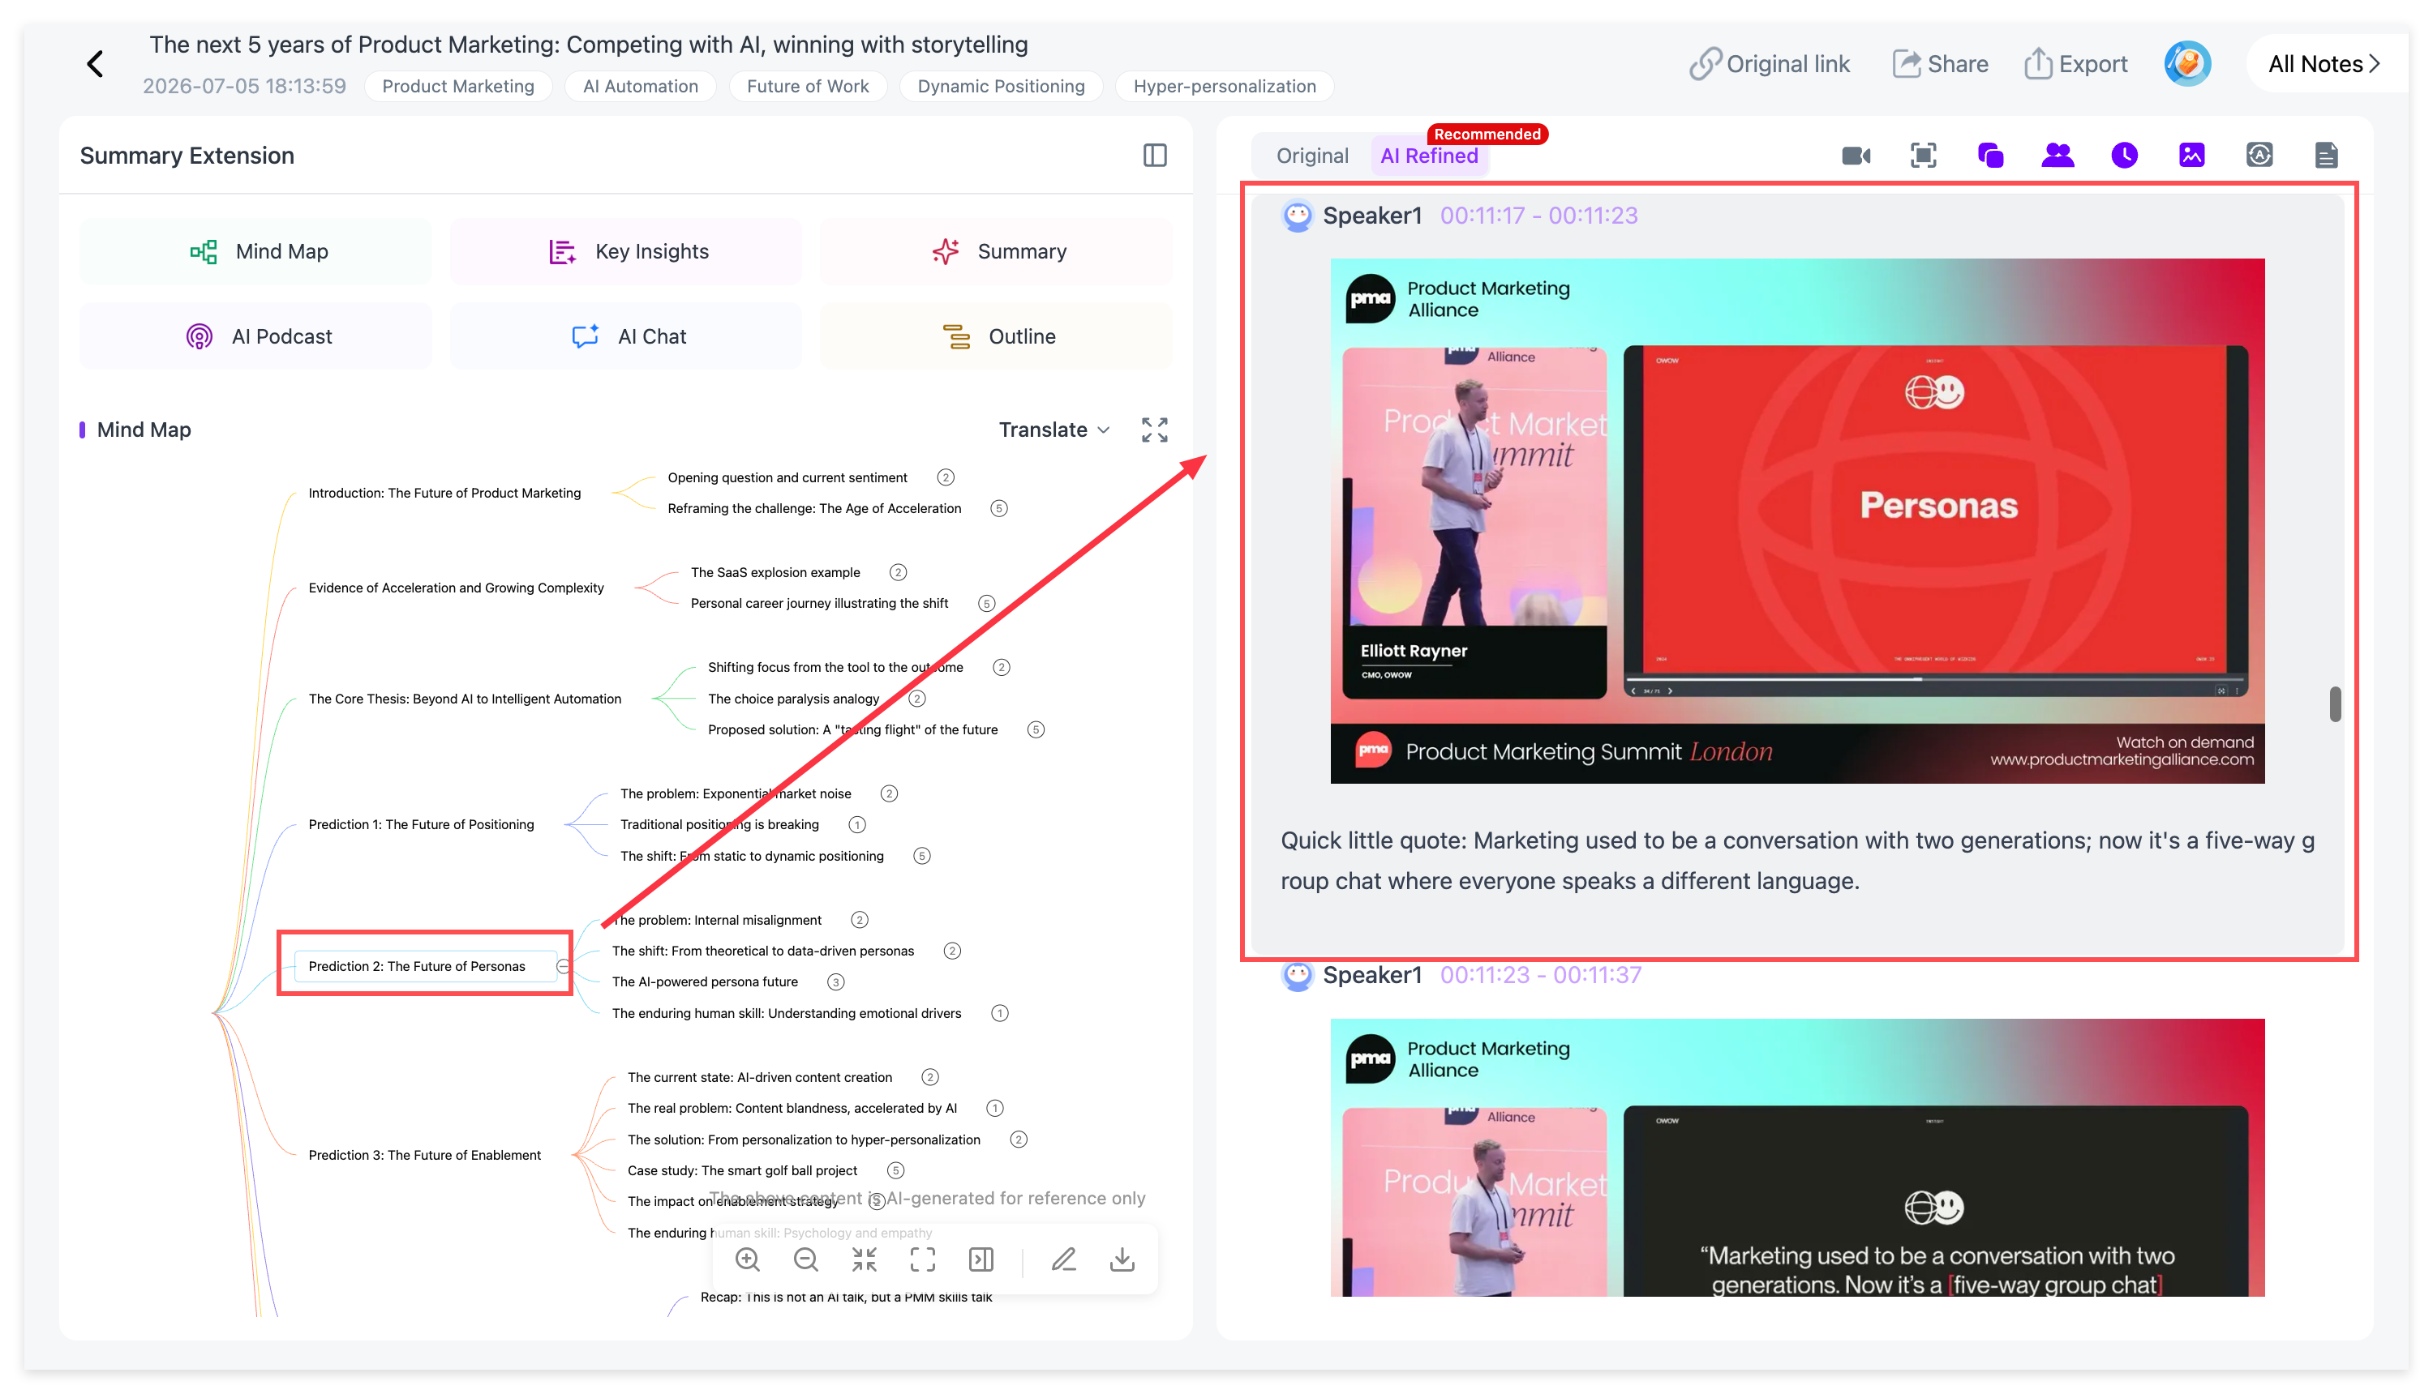Zoom out of the mind map
Viewport: 2433px width, 1394px height.
pos(805,1260)
